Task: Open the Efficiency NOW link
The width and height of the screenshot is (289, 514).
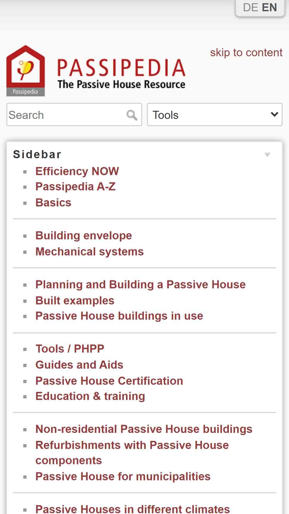Action: click(77, 171)
